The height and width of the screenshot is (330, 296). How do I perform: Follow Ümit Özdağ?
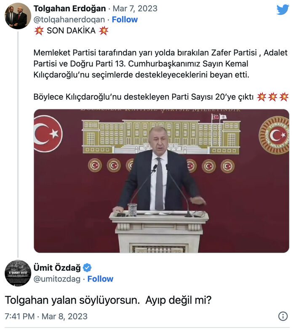tap(100, 279)
